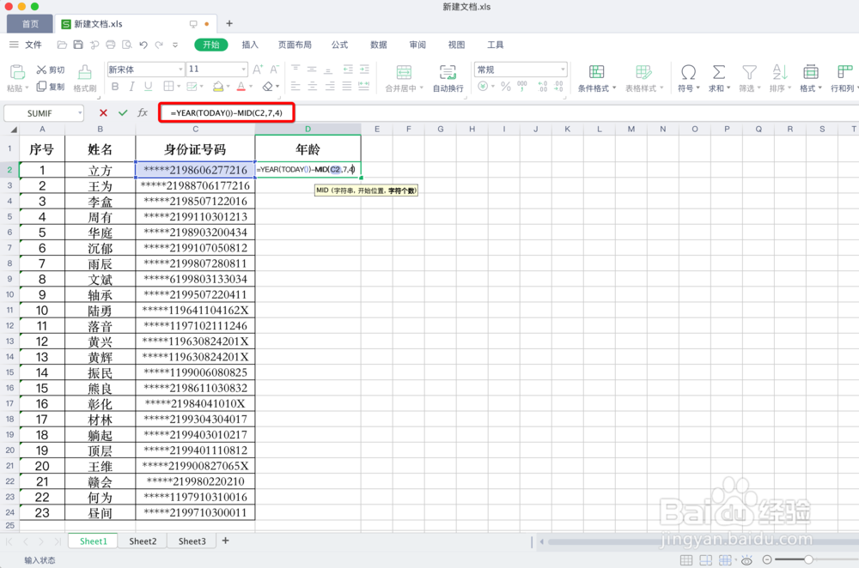Click the Print icon in quick toolbar
The height and width of the screenshot is (568, 859).
click(111, 45)
